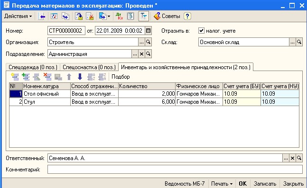Click the enter-based-on copy icon
The image size is (307, 188).
tap(65, 16)
